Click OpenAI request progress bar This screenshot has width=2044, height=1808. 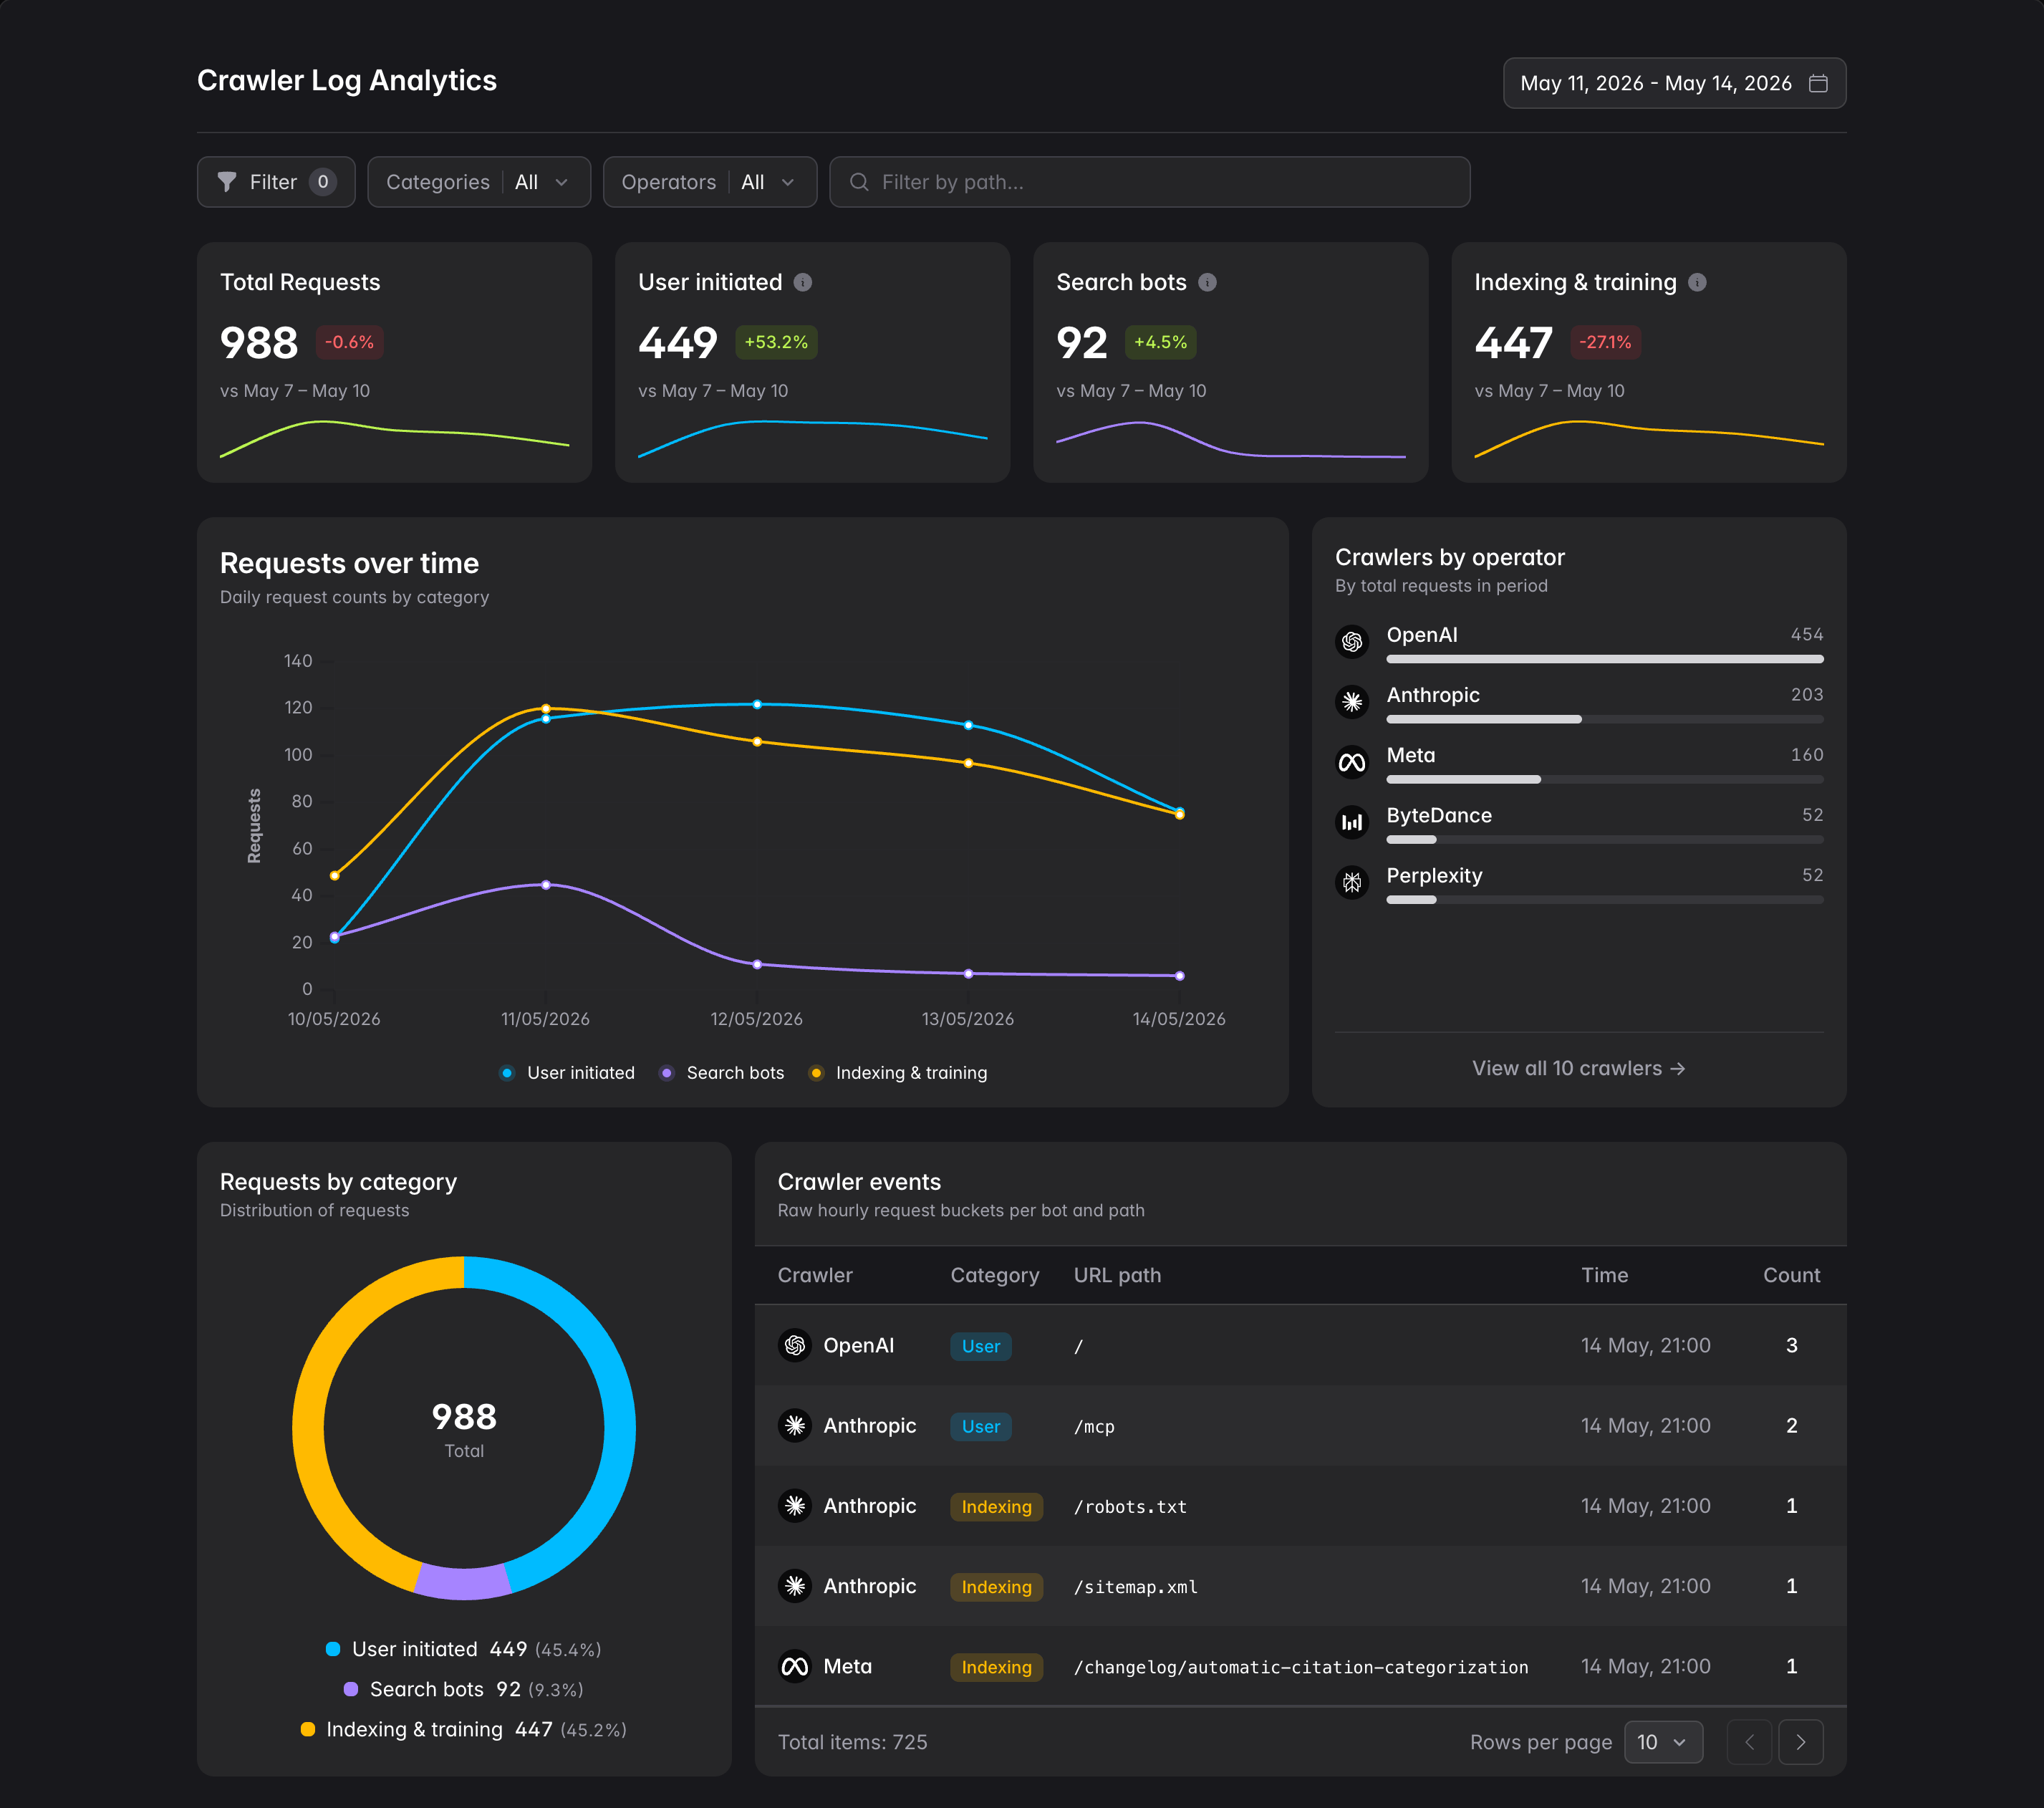[1605, 659]
